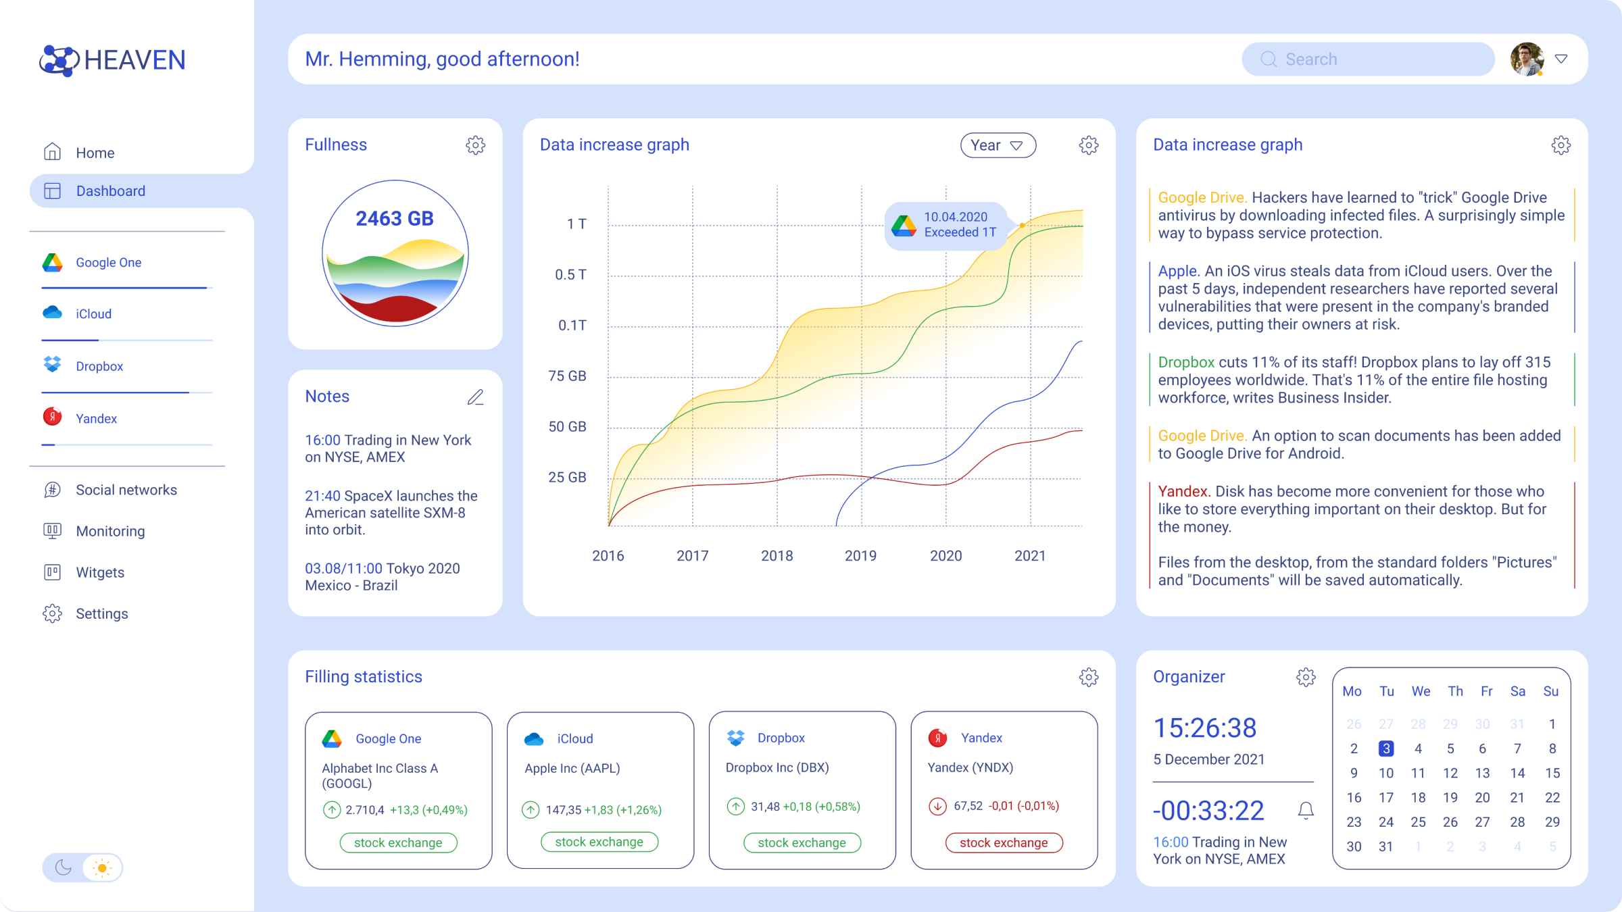1622x912 pixels.
Task: Switch to dark mode with moon icon
Action: tap(63, 867)
